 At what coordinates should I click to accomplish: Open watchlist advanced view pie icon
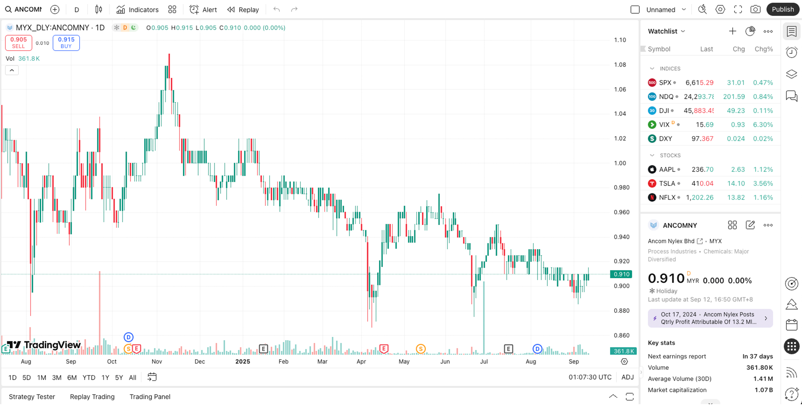click(x=750, y=31)
